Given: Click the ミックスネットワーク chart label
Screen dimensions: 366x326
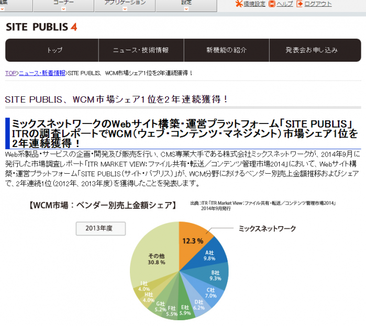Looking at the screenshot, I should pyautogui.click(x=267, y=229).
